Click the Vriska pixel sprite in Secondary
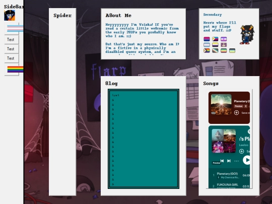 tap(247, 35)
